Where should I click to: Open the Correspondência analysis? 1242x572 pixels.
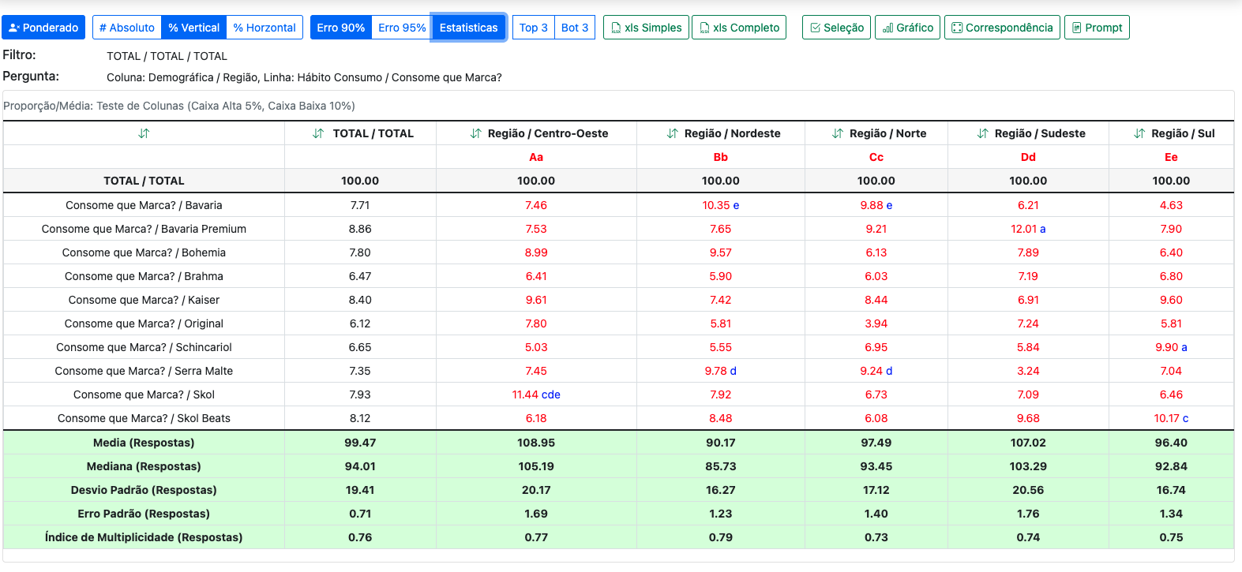pos(1002,28)
